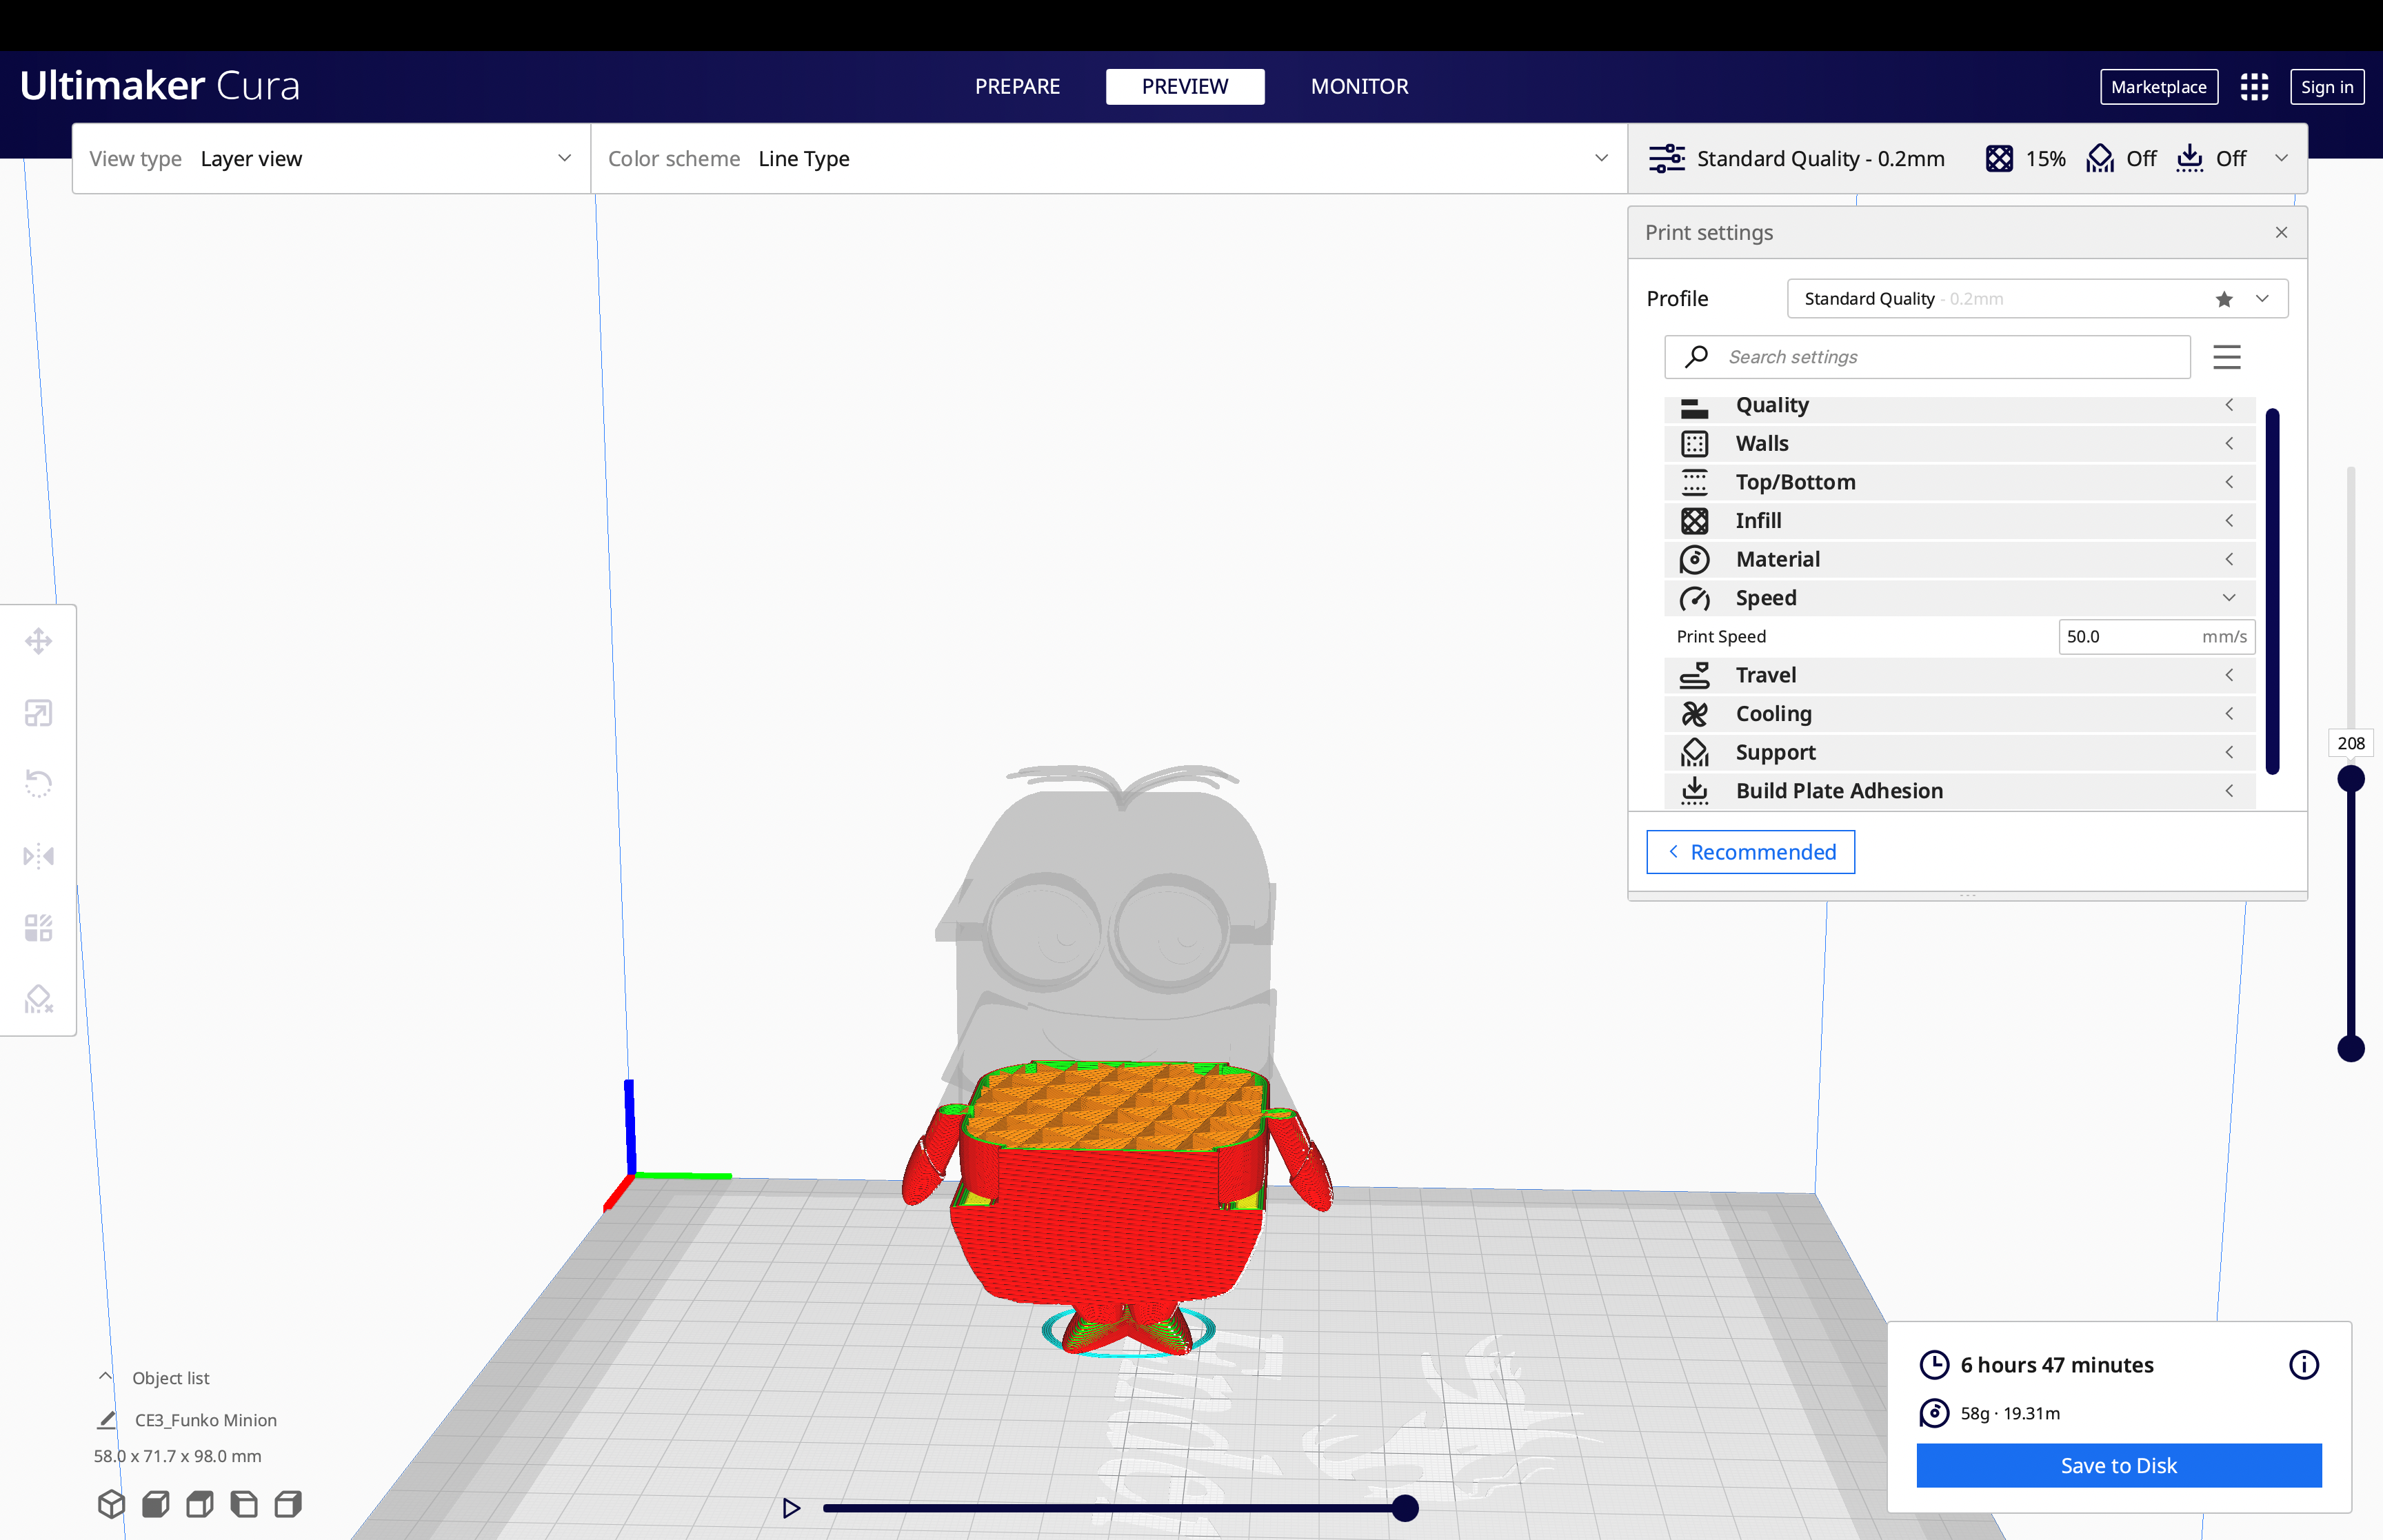Click the 58.0 x 71.7 x 98.0 mm dimensions
Screen dimensions: 2383x1540
(x=178, y=1456)
